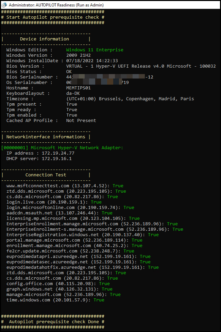Click the 'Device information' section header

[x=44, y=39]
